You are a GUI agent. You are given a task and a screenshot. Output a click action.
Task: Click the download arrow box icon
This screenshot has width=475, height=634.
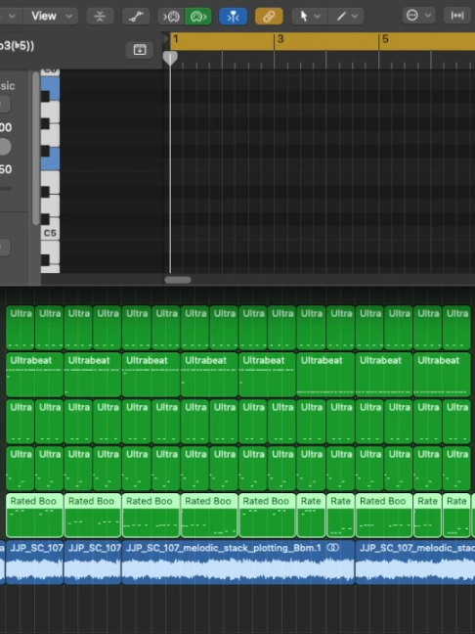pos(140,50)
